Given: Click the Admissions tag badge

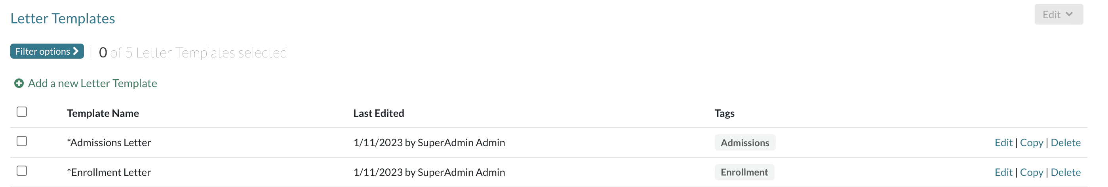Looking at the screenshot, I should [744, 143].
